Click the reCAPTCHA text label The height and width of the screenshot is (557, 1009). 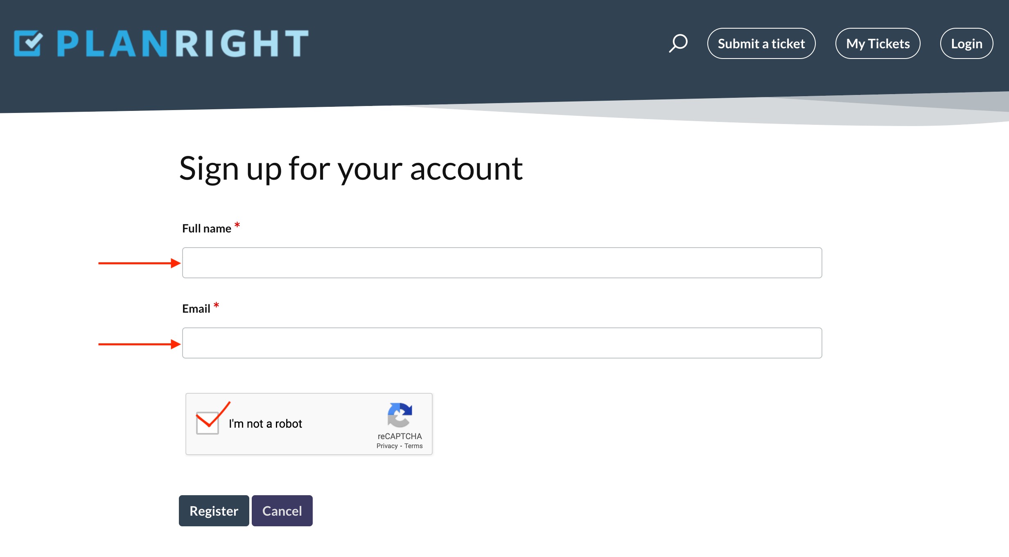(x=400, y=436)
